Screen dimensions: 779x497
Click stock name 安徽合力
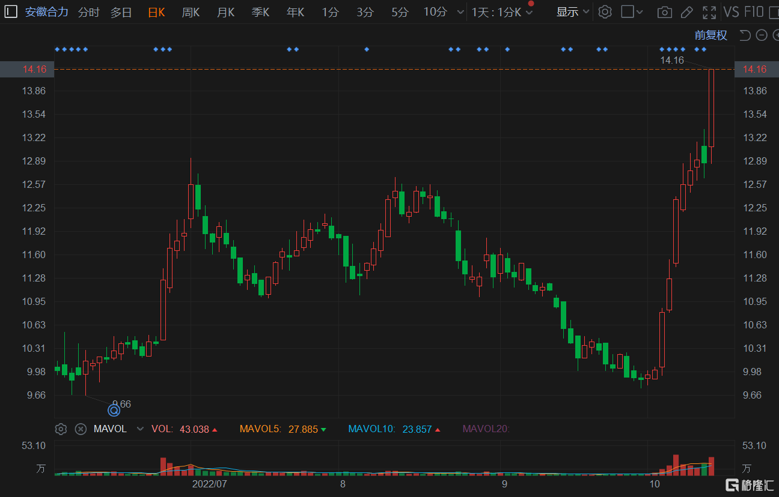tap(47, 12)
